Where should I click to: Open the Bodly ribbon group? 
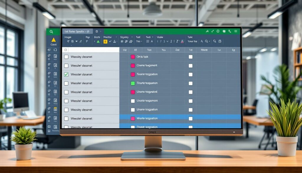[x=97, y=37]
